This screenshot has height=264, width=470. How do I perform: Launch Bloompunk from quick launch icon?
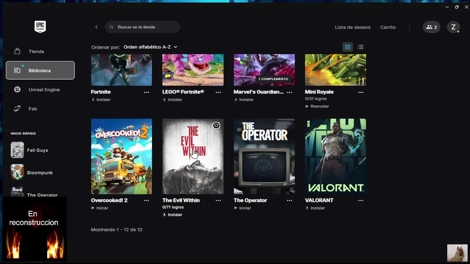[x=17, y=172]
